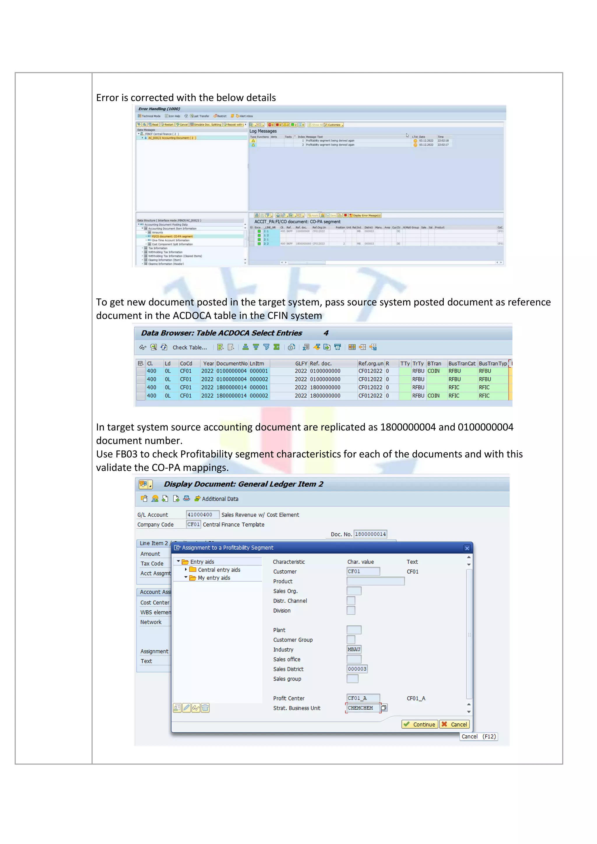Click the Select Layout grid icon in Data Browser

click(352, 347)
